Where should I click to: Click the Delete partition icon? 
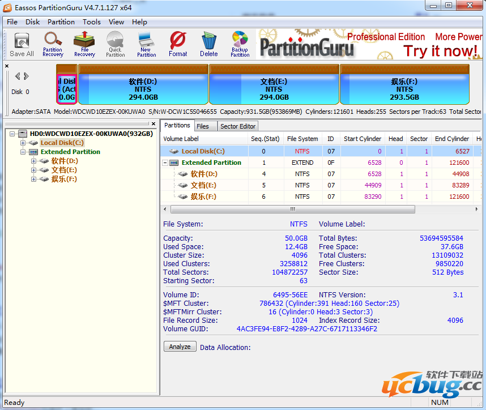pyautogui.click(x=208, y=44)
